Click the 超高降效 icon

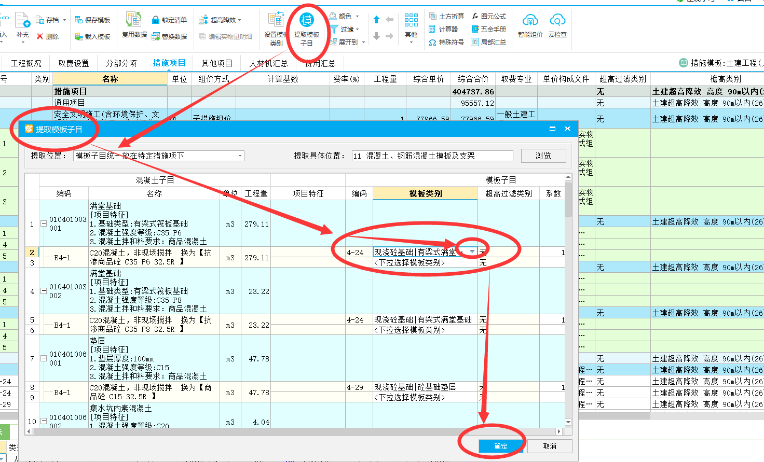point(203,20)
